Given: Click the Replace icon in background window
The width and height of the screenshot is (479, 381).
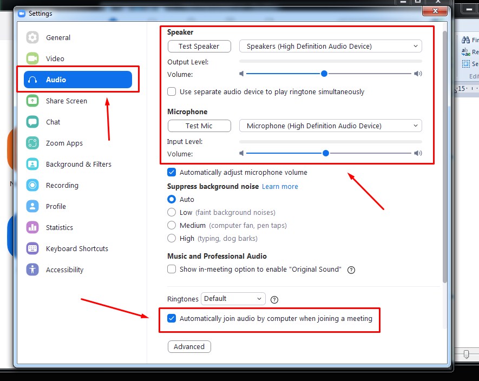Looking at the screenshot, I should 465,52.
